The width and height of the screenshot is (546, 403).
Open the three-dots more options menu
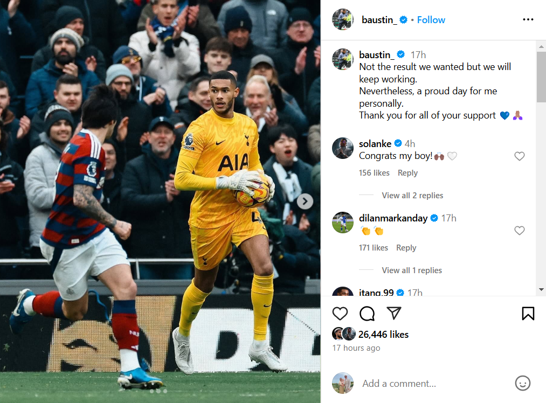(528, 19)
